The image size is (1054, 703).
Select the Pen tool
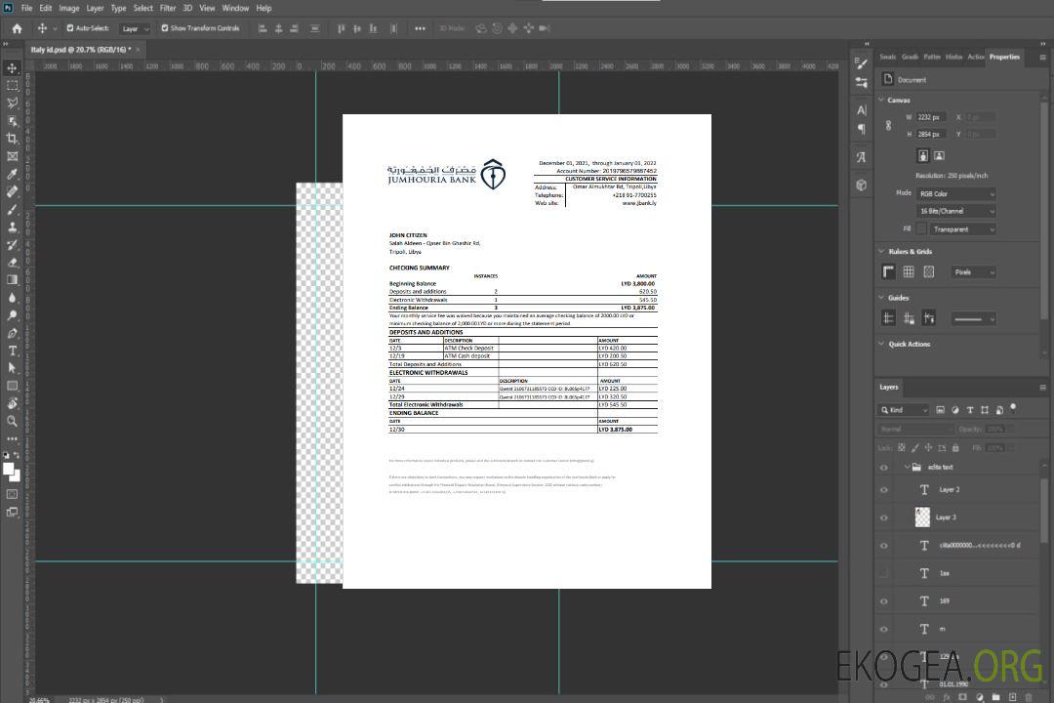pos(12,333)
